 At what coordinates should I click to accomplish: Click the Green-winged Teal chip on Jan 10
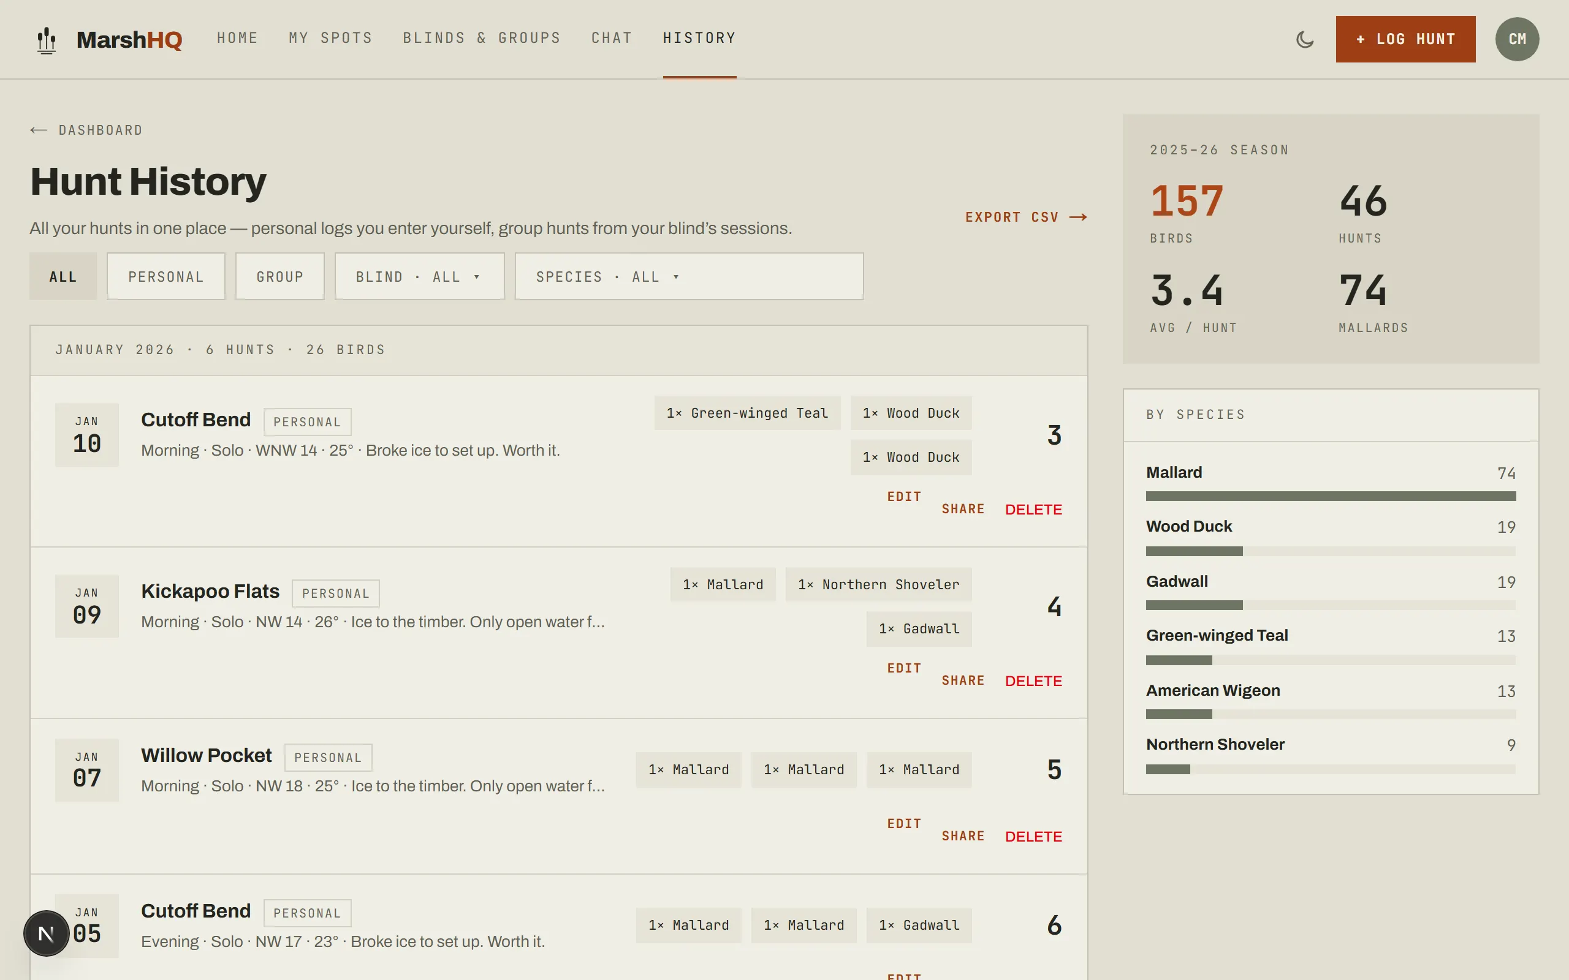(747, 413)
